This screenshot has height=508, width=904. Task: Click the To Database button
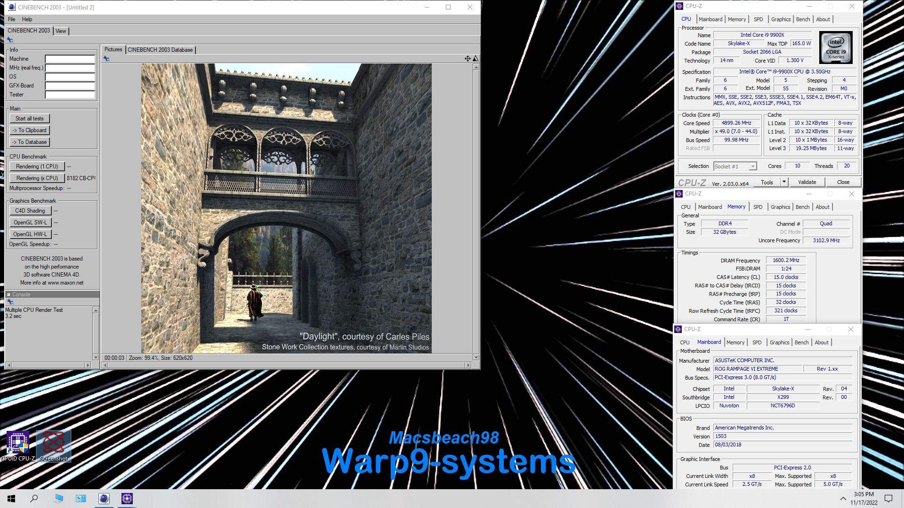click(30, 142)
